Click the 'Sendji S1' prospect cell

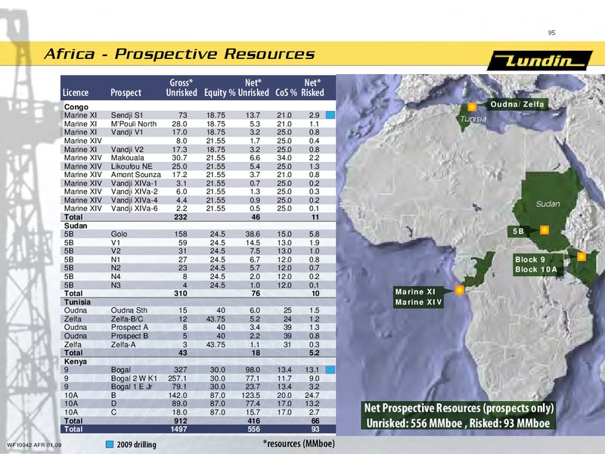(127, 115)
